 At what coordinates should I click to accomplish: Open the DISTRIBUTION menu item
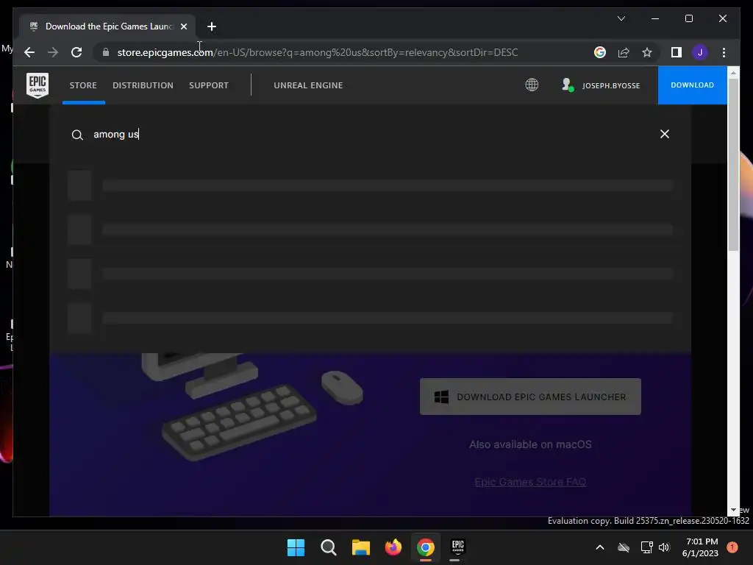[x=143, y=85]
